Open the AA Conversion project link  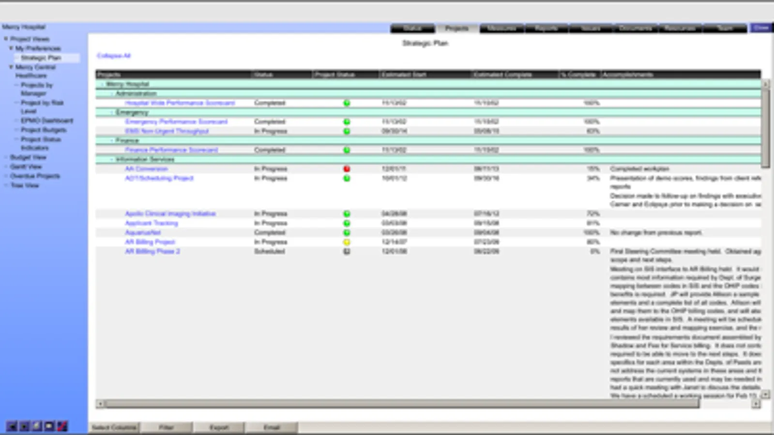click(146, 169)
